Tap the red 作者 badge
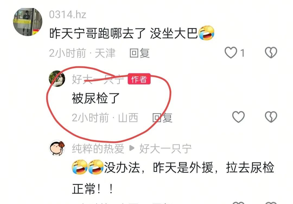The width and height of the screenshot is (293, 204). pos(139,79)
